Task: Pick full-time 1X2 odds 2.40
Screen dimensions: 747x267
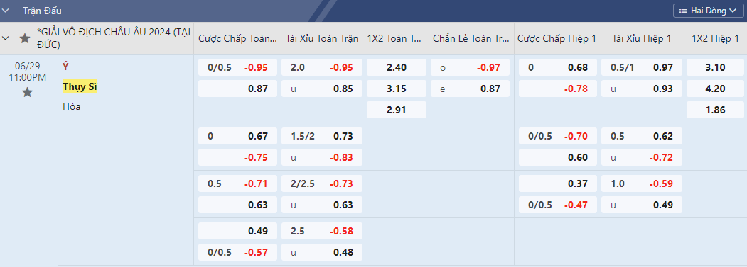Action: click(397, 67)
